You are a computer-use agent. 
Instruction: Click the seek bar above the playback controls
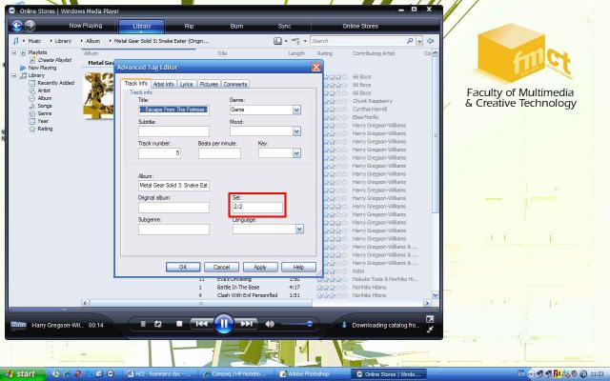click(224, 310)
